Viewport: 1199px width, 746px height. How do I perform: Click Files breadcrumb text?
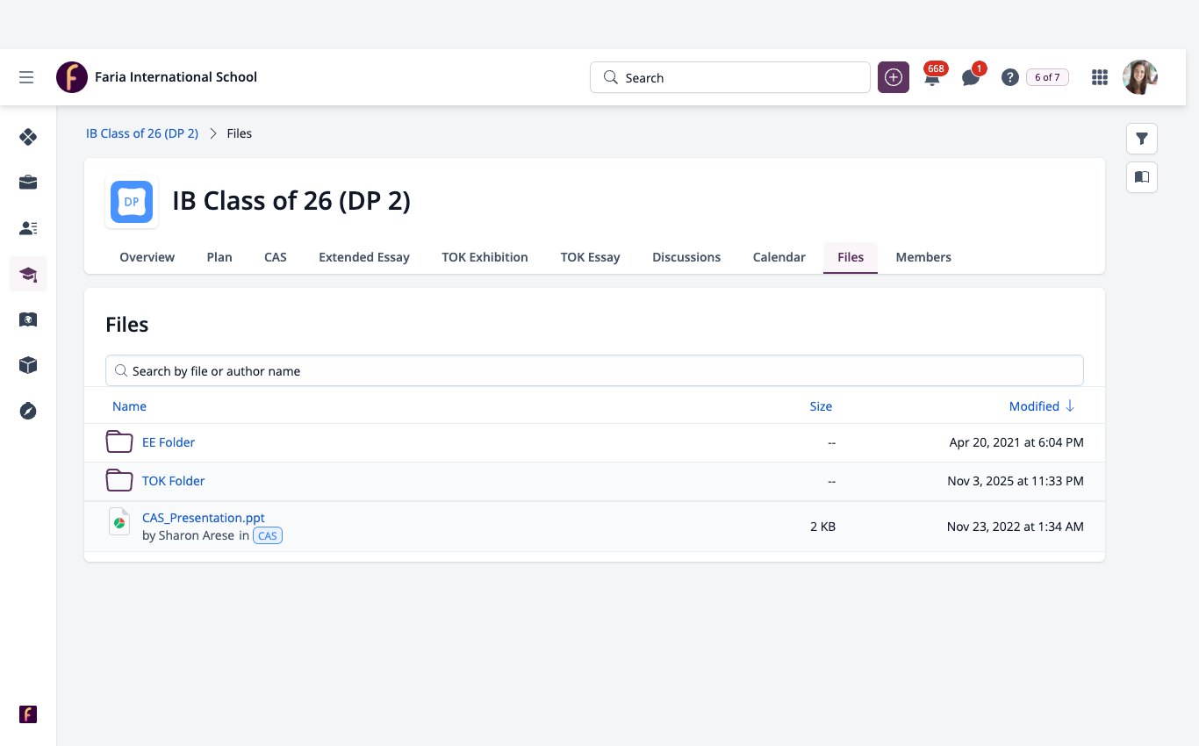pyautogui.click(x=240, y=133)
